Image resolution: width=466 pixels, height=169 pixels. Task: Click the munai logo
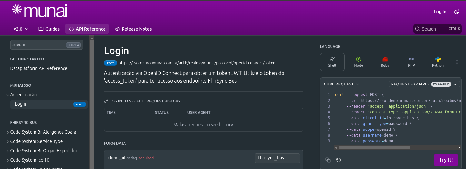(40, 11)
